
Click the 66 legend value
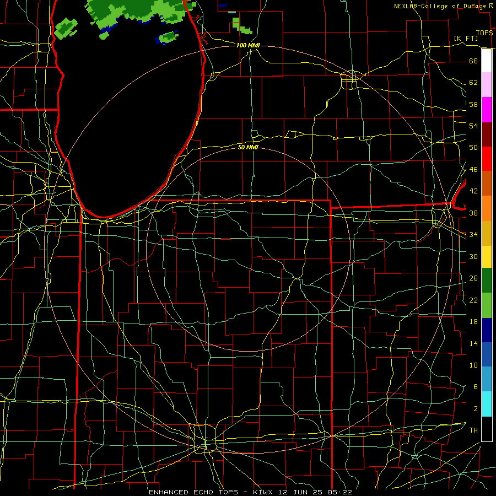pos(473,61)
